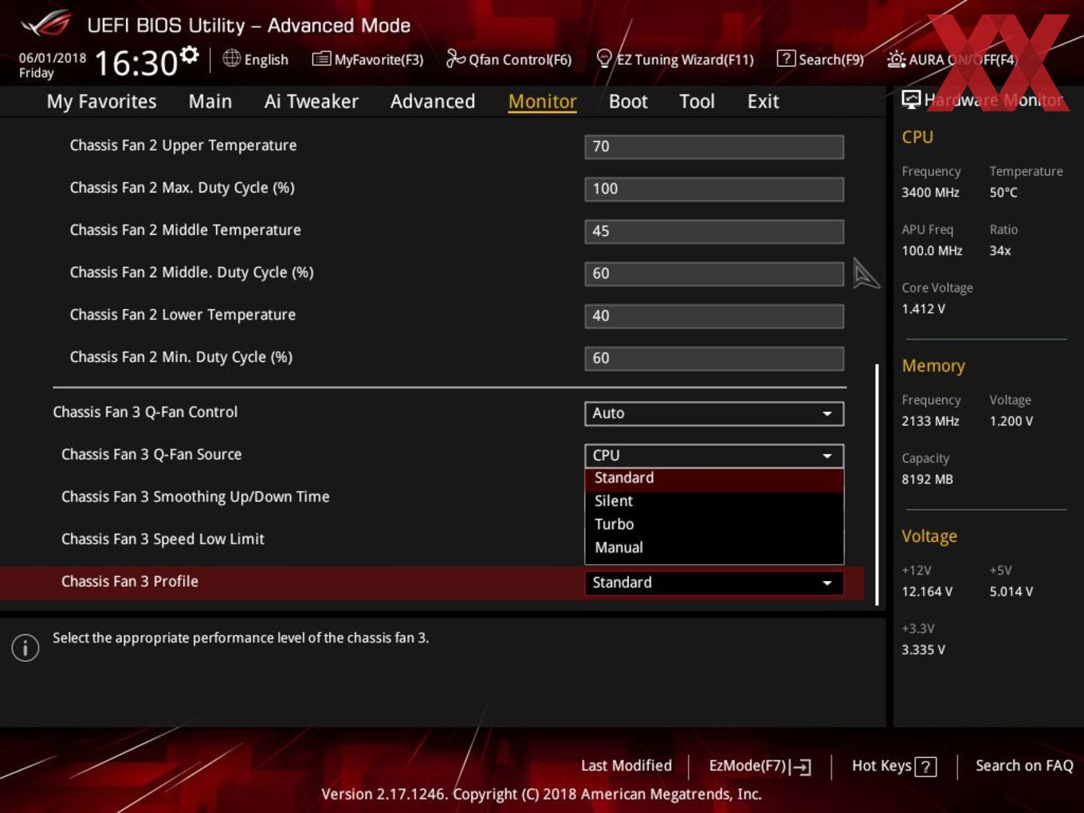Open the Tool tab
Image resolution: width=1084 pixels, height=813 pixels.
click(697, 101)
